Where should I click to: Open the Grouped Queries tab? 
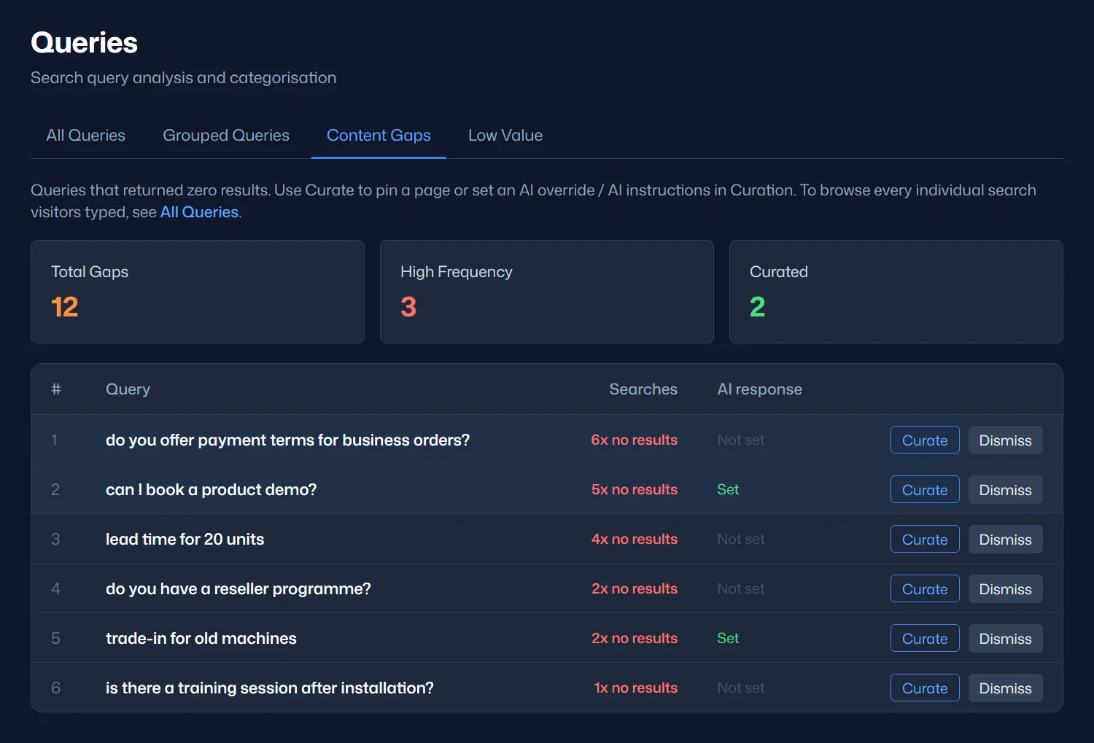[x=226, y=136]
